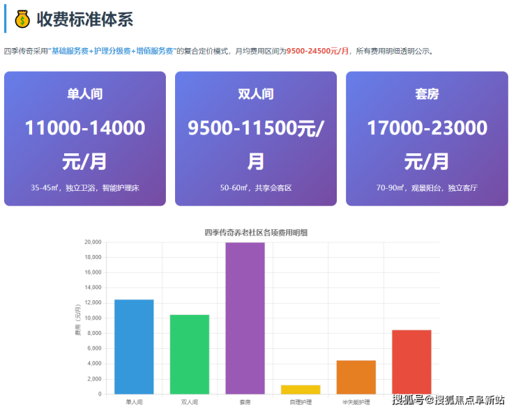Click the 50-60㎡，共享会客区 description
The height and width of the screenshot is (411, 516).
coord(256,188)
